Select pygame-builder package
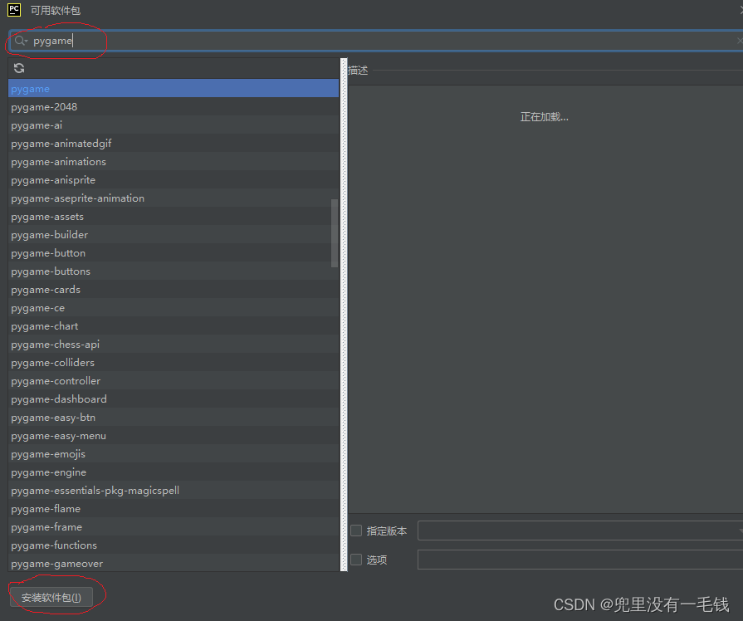Viewport: 743px width, 621px height. point(174,235)
